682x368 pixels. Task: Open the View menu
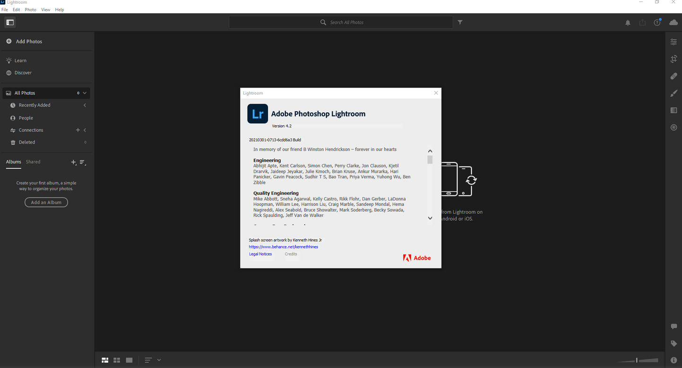pos(45,9)
